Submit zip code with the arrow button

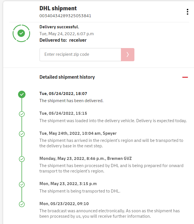click(128, 54)
